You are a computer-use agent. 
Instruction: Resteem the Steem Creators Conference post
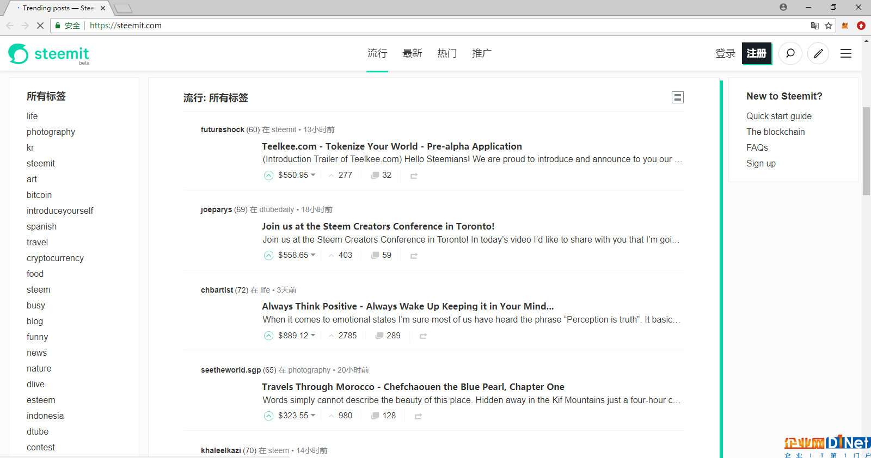[x=414, y=256]
